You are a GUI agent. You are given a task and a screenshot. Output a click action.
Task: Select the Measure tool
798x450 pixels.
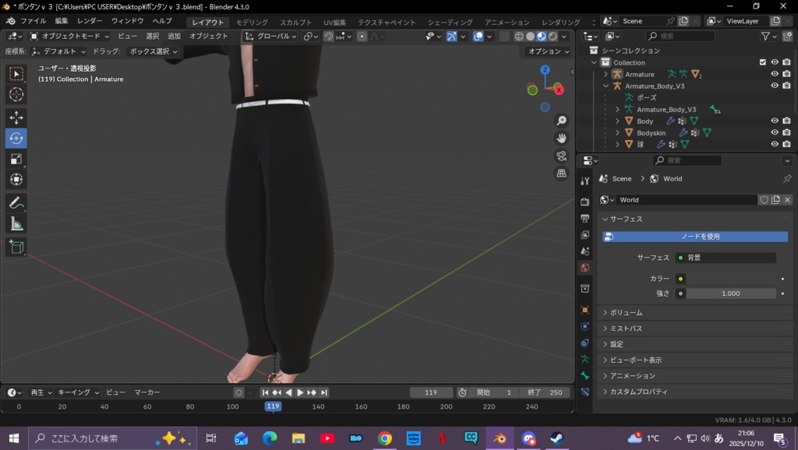tap(16, 224)
